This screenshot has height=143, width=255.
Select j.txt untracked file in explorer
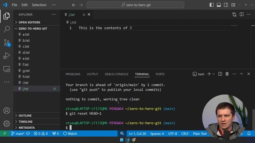click(37, 89)
